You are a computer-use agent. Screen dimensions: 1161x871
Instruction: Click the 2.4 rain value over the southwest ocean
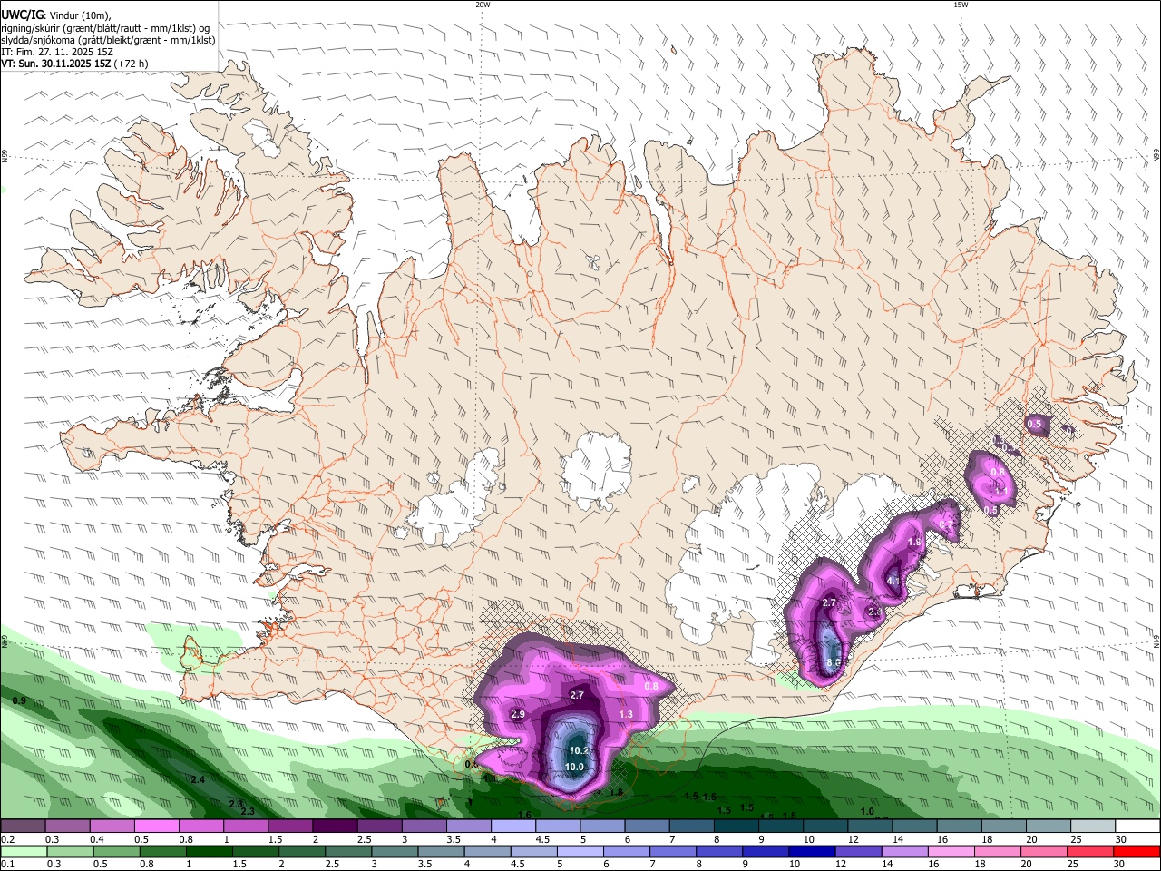pyautogui.click(x=198, y=780)
